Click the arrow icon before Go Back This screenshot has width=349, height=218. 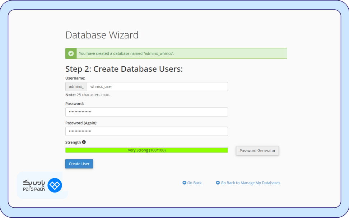tap(184, 183)
